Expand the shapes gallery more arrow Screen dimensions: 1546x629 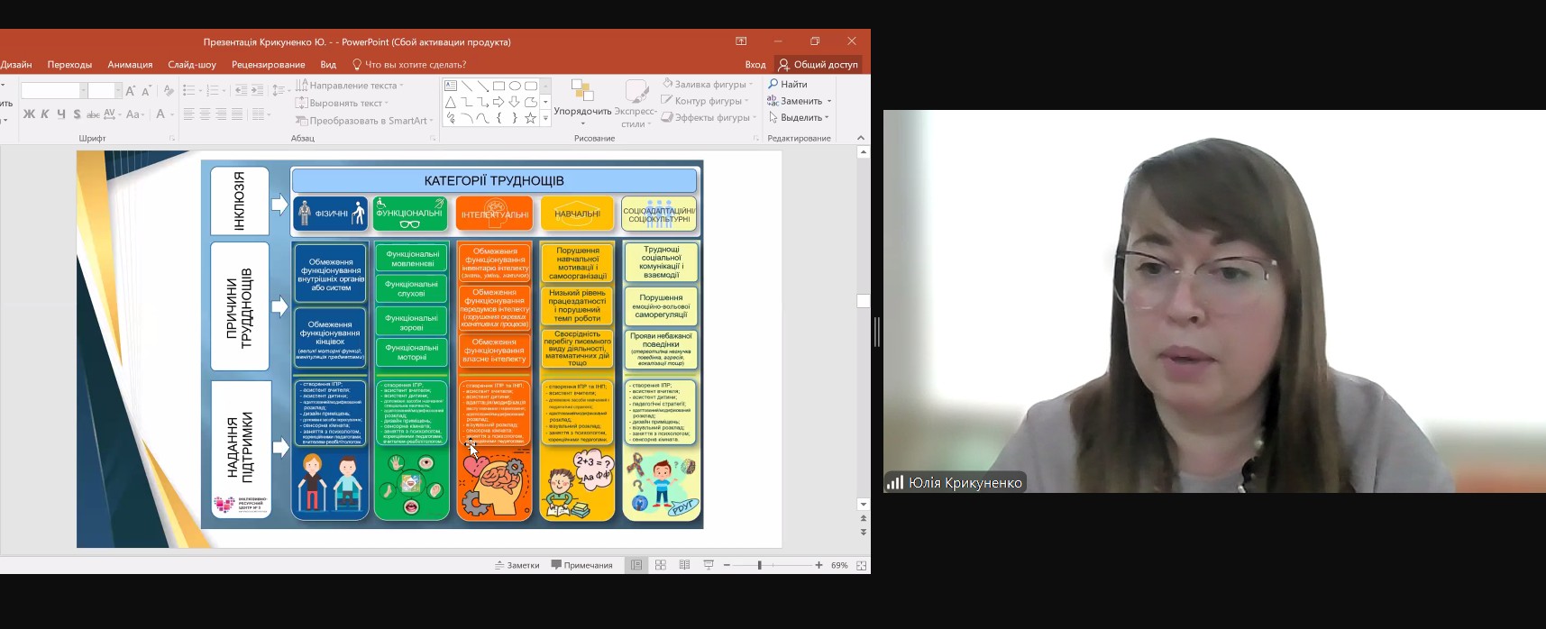point(545,118)
